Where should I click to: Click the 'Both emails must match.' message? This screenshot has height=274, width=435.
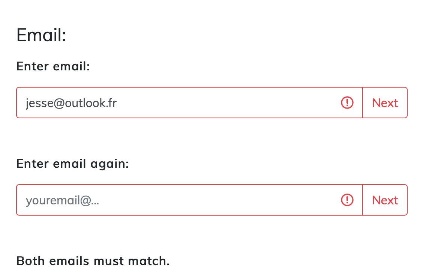[x=93, y=261]
